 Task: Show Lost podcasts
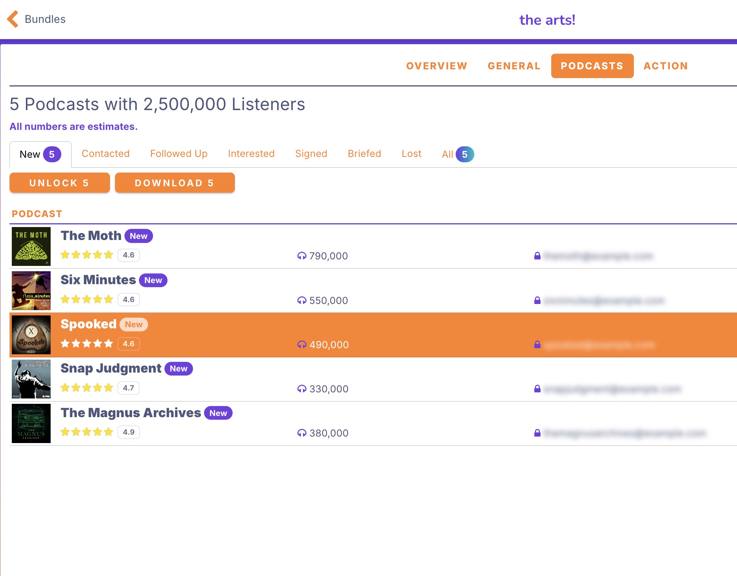(x=412, y=154)
